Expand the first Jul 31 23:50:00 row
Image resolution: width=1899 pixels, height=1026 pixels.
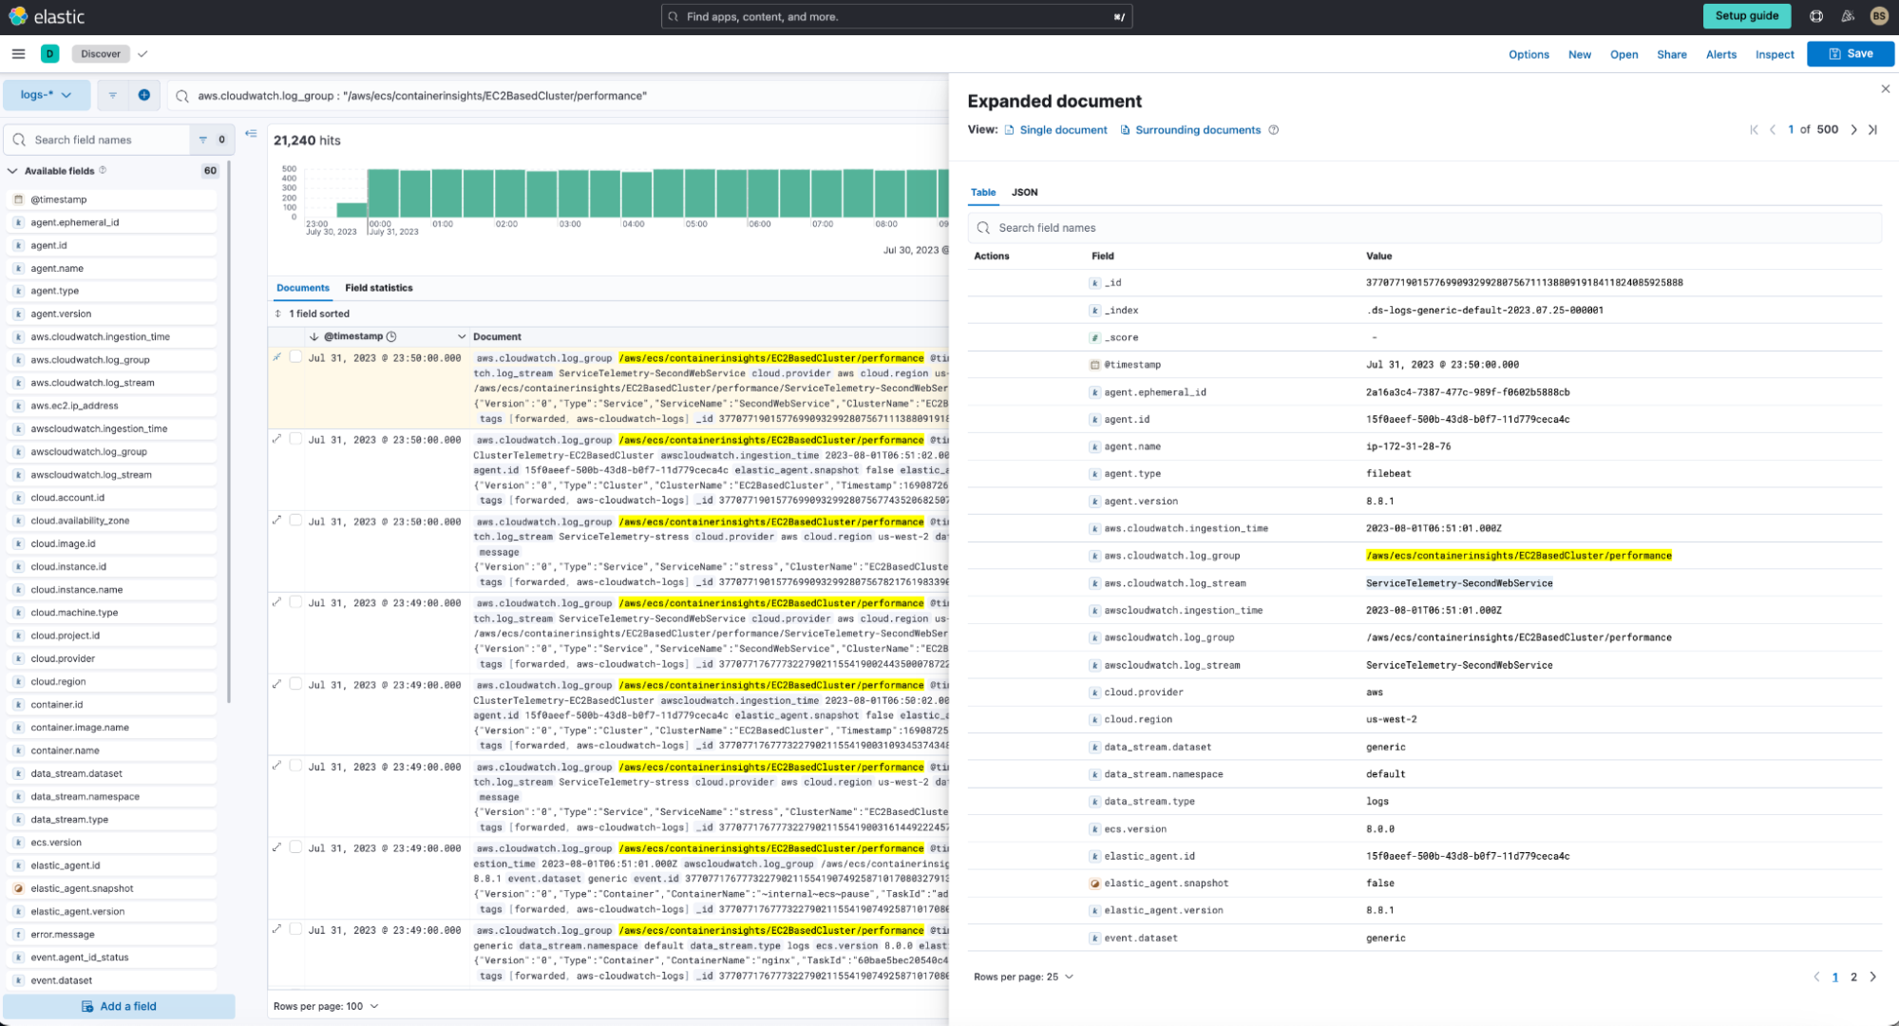click(x=277, y=357)
